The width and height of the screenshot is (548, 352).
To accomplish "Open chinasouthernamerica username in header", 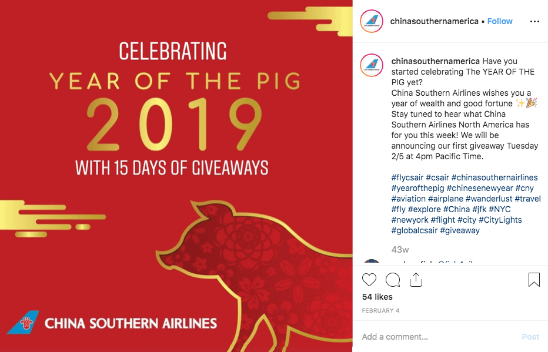I will pos(434,21).
